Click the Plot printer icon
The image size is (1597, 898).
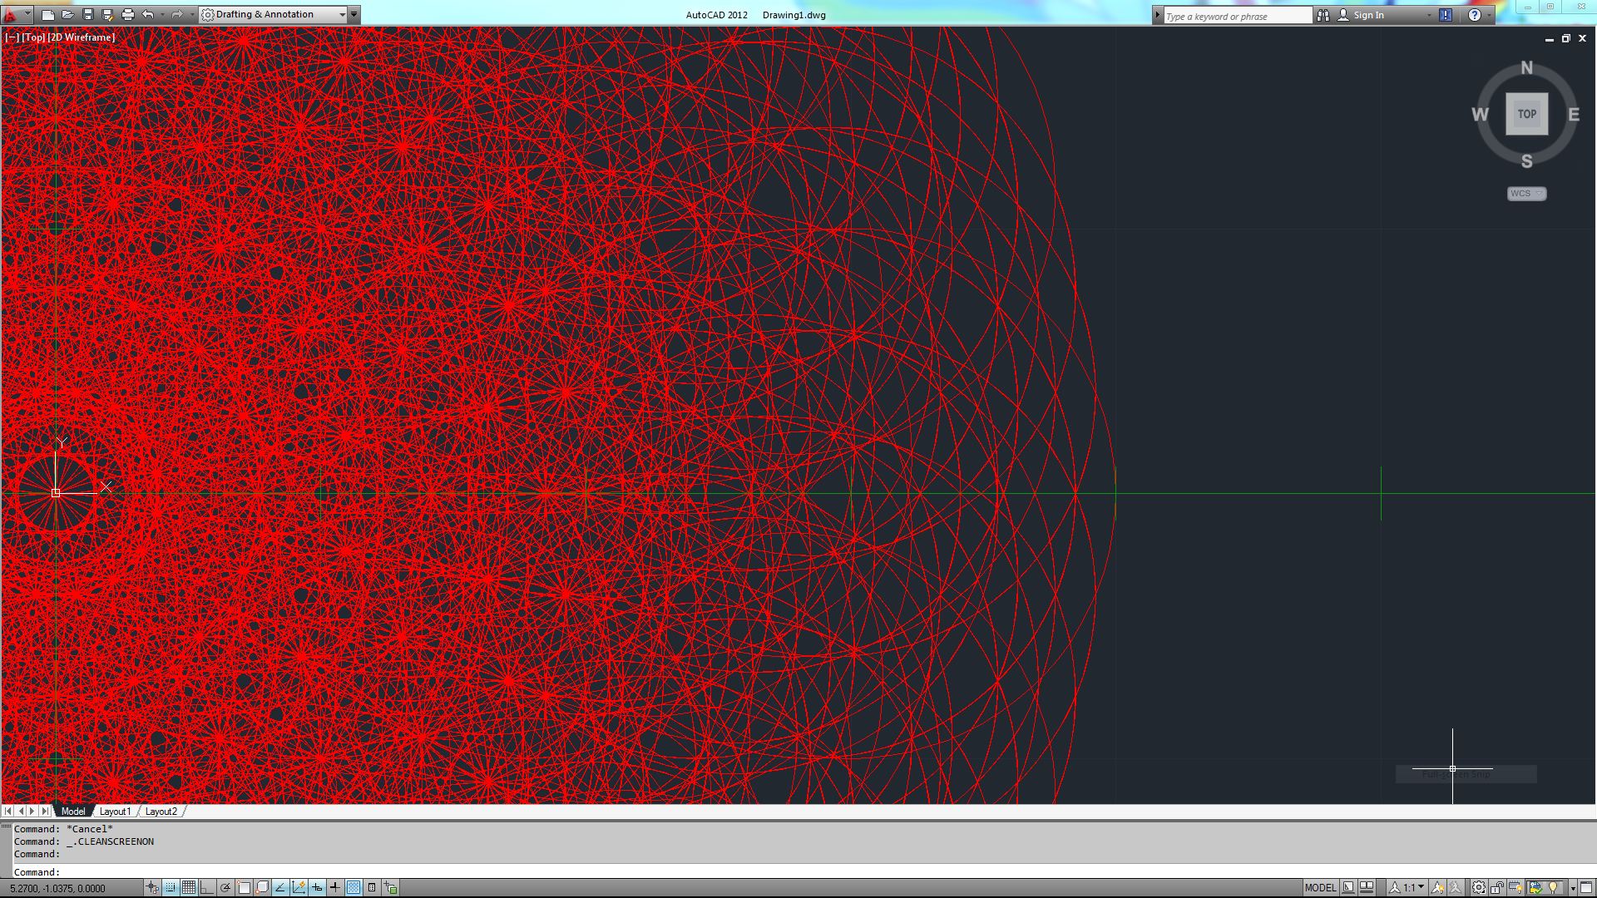click(128, 15)
